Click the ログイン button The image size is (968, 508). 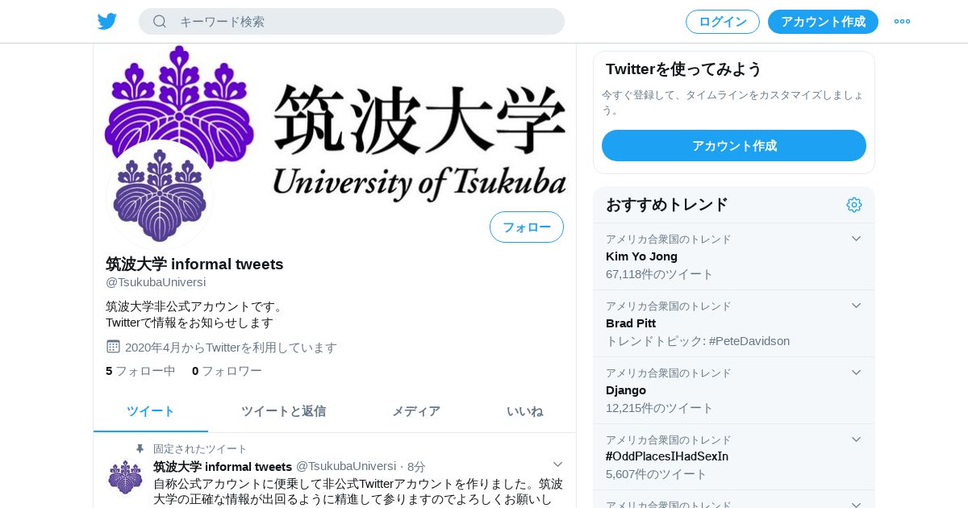tap(723, 22)
